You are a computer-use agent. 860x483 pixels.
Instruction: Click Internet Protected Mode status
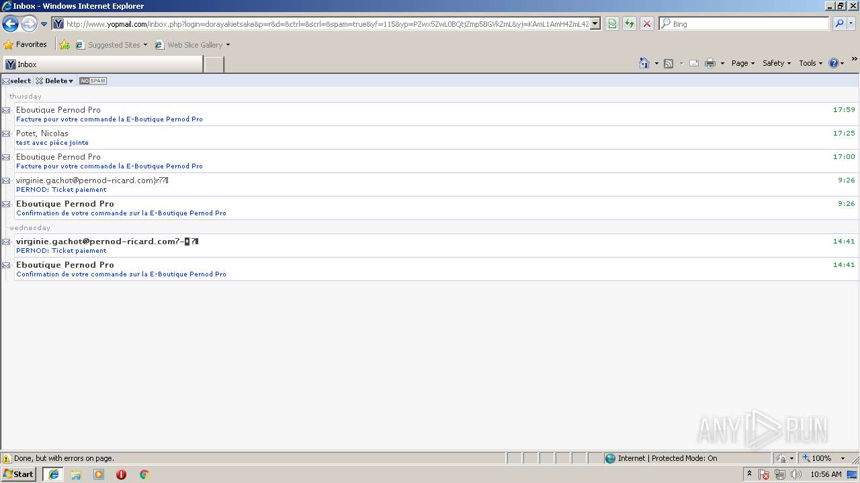(x=661, y=458)
